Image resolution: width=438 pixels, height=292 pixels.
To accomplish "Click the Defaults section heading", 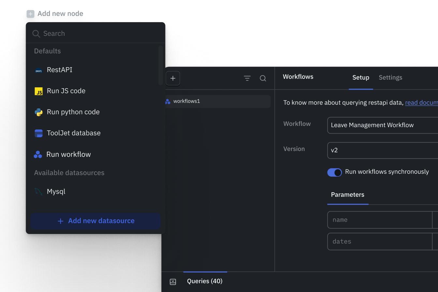I will 48,51.
